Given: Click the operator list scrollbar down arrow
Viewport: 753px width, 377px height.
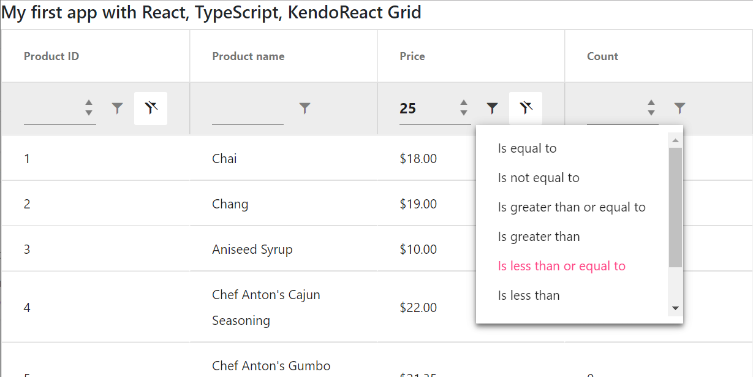Looking at the screenshot, I should (675, 308).
